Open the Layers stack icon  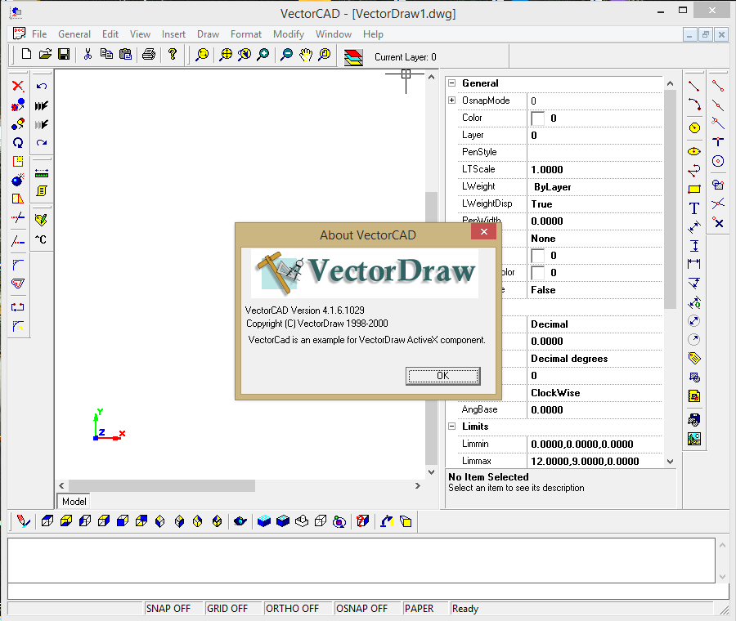pos(353,57)
